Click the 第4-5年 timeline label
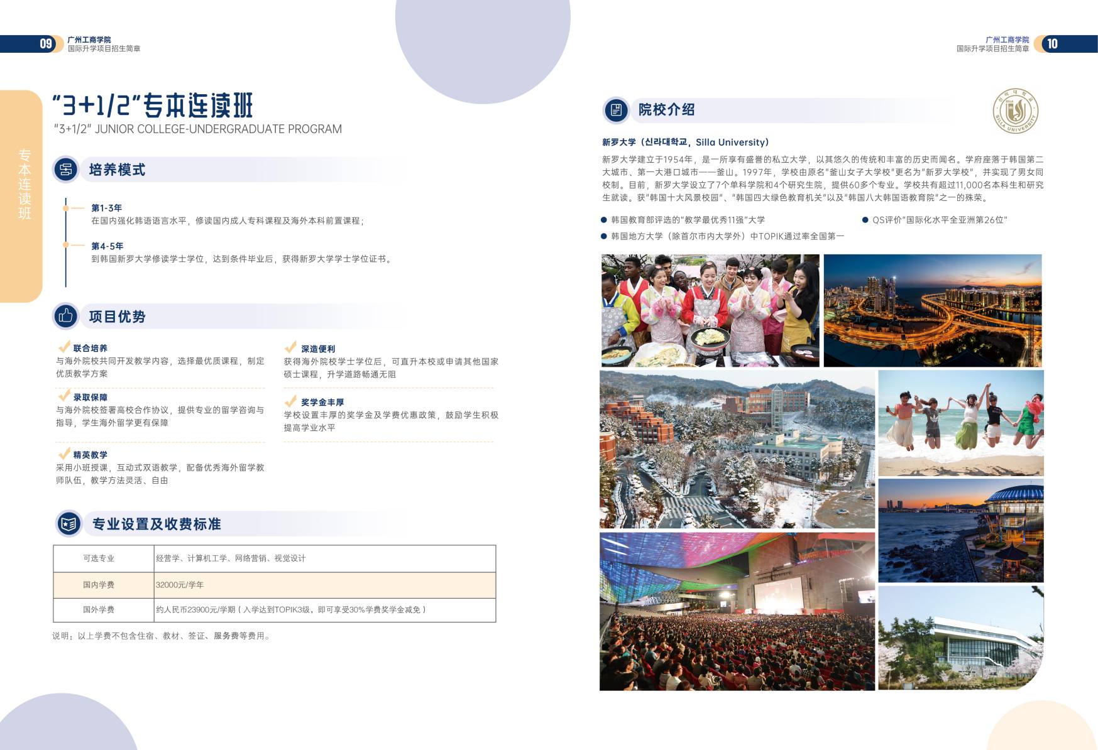The width and height of the screenshot is (1098, 750). coord(107,246)
